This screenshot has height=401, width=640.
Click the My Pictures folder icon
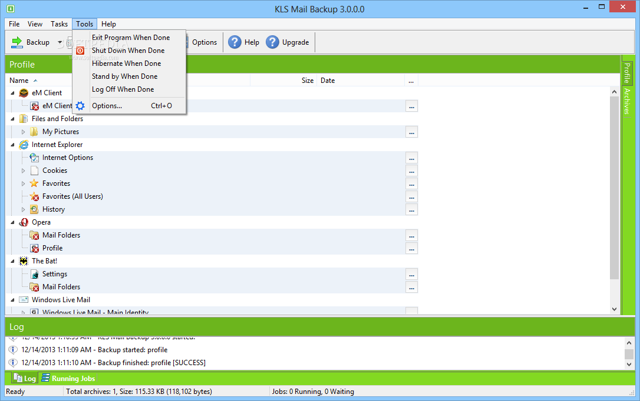34,132
